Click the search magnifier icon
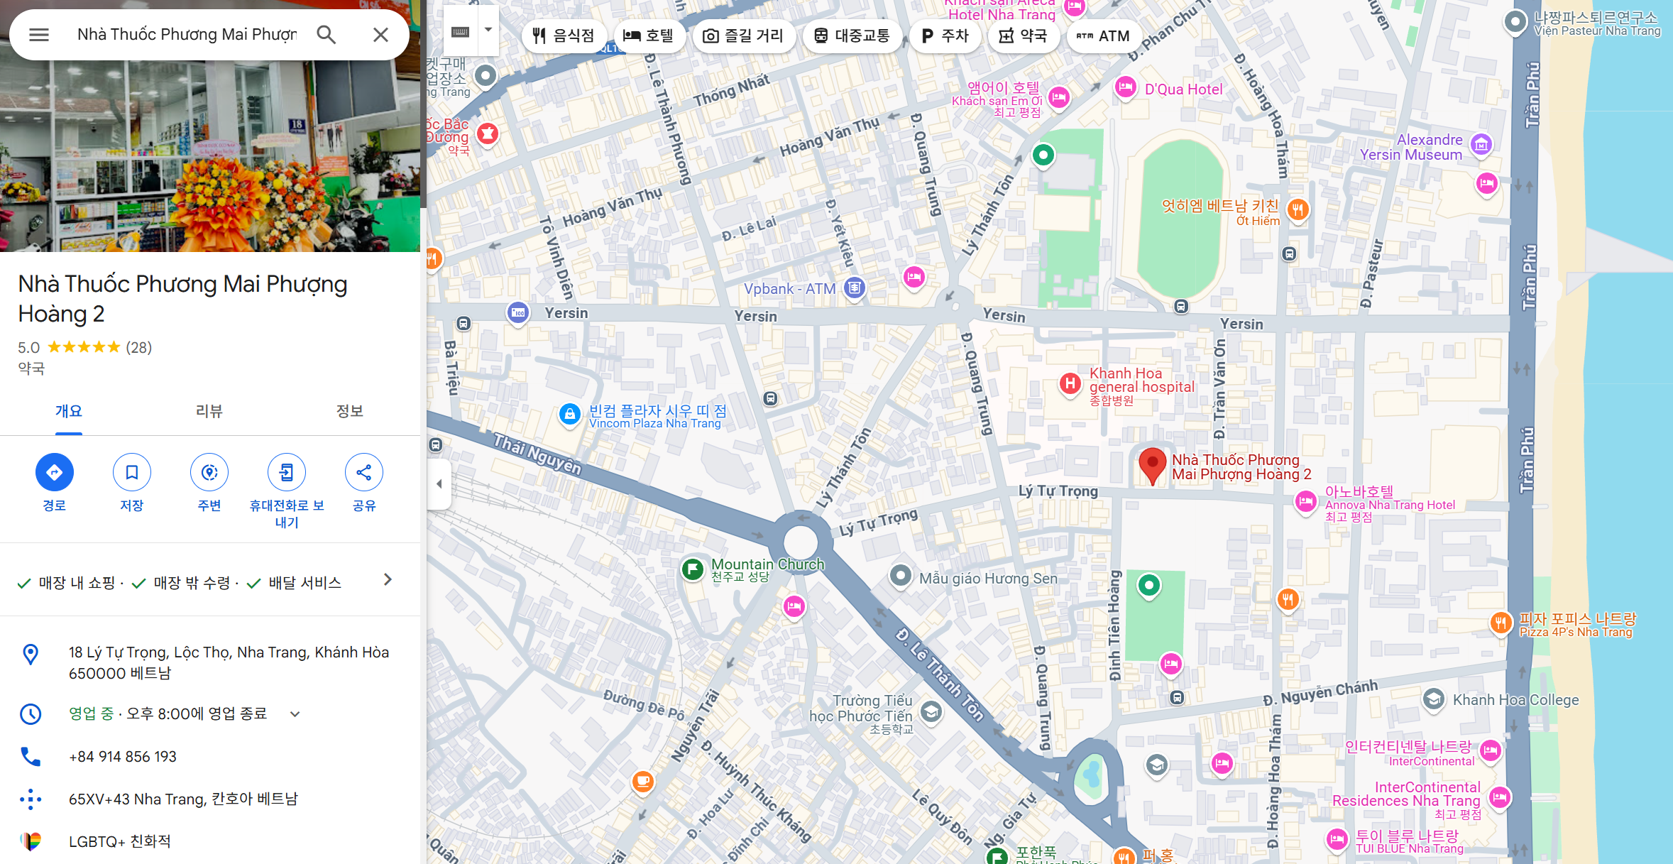This screenshot has height=864, width=1673. click(327, 35)
